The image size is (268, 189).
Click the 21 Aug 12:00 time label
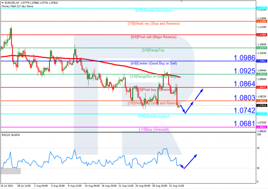coord(126,186)
